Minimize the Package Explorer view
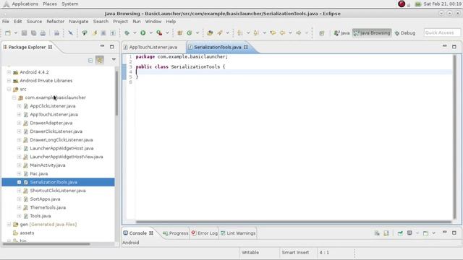Screen dimensions: 463x260 [102, 46]
